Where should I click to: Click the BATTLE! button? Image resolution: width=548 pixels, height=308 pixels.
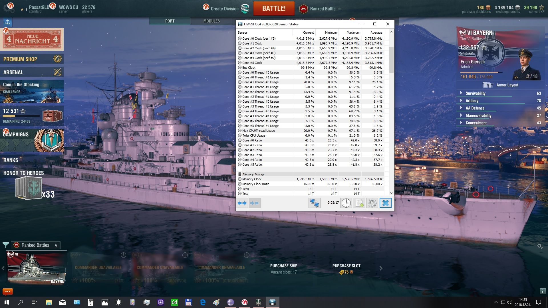(x=274, y=9)
